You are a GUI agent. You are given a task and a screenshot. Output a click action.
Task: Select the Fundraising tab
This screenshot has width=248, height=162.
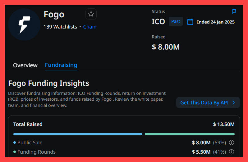pos(61,65)
